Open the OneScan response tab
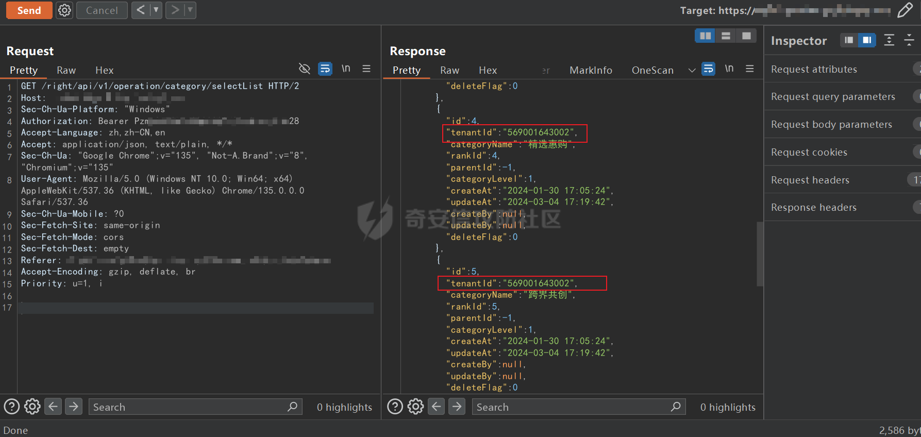The image size is (921, 437). coord(652,70)
